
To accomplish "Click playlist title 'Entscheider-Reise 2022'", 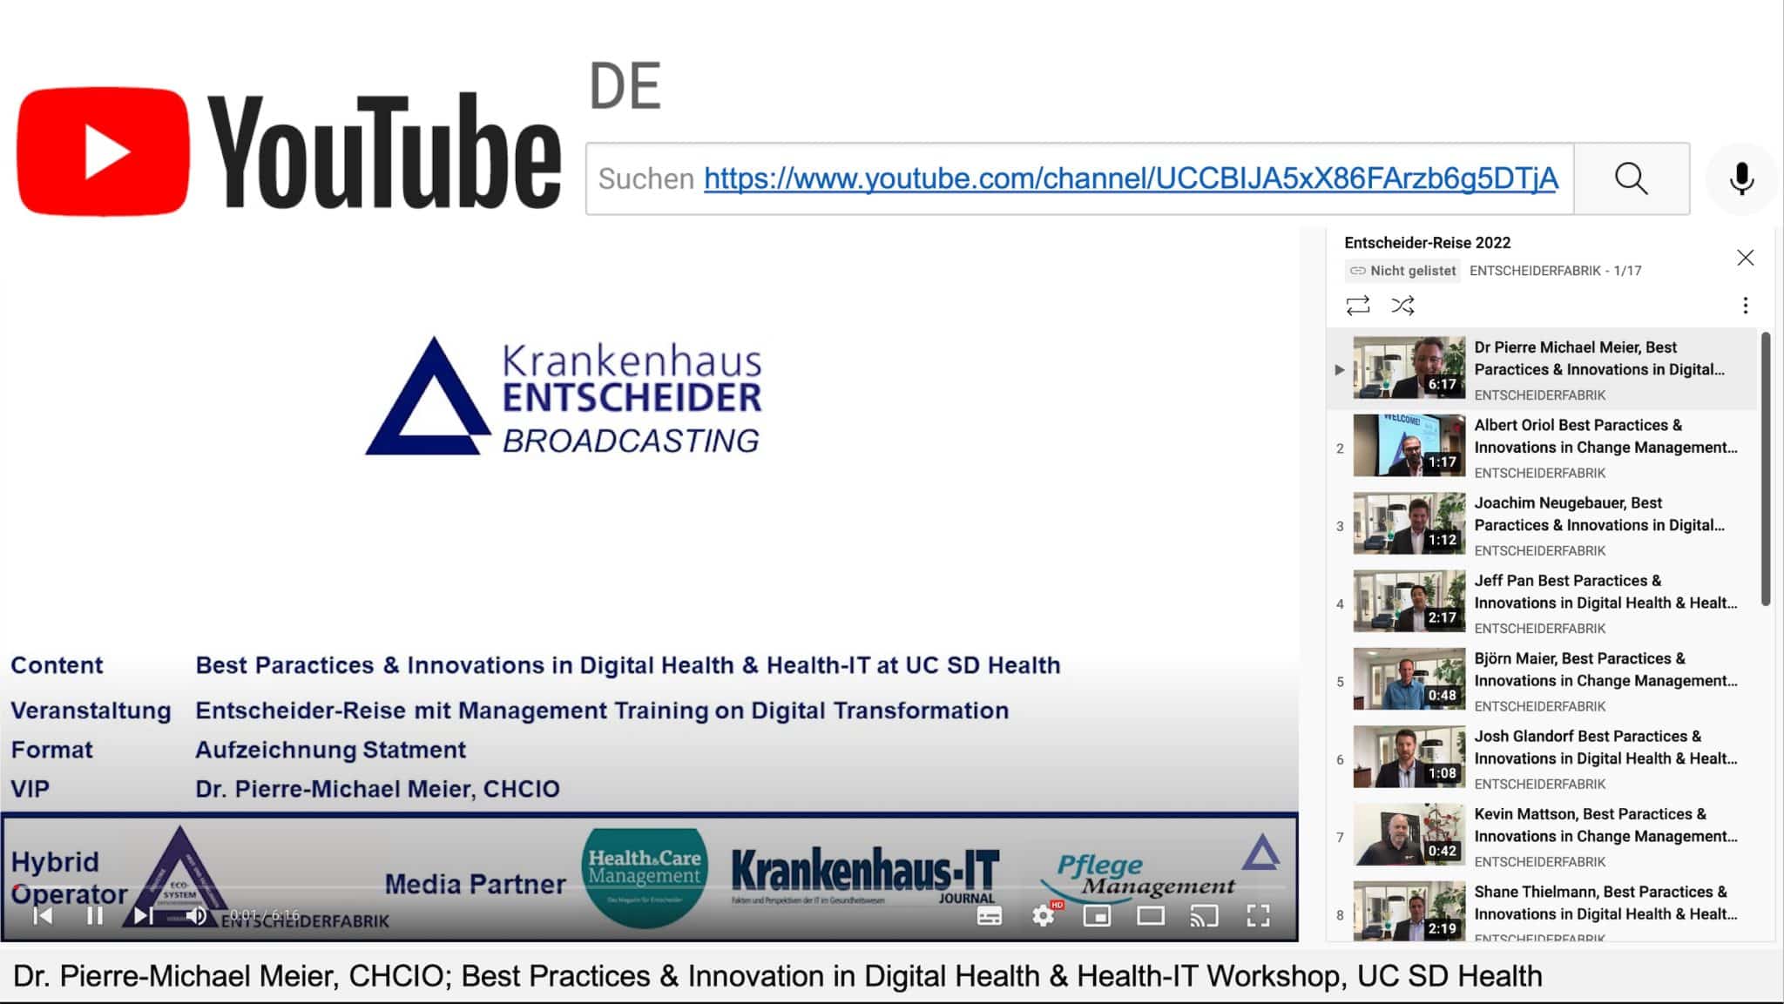I will (x=1427, y=243).
